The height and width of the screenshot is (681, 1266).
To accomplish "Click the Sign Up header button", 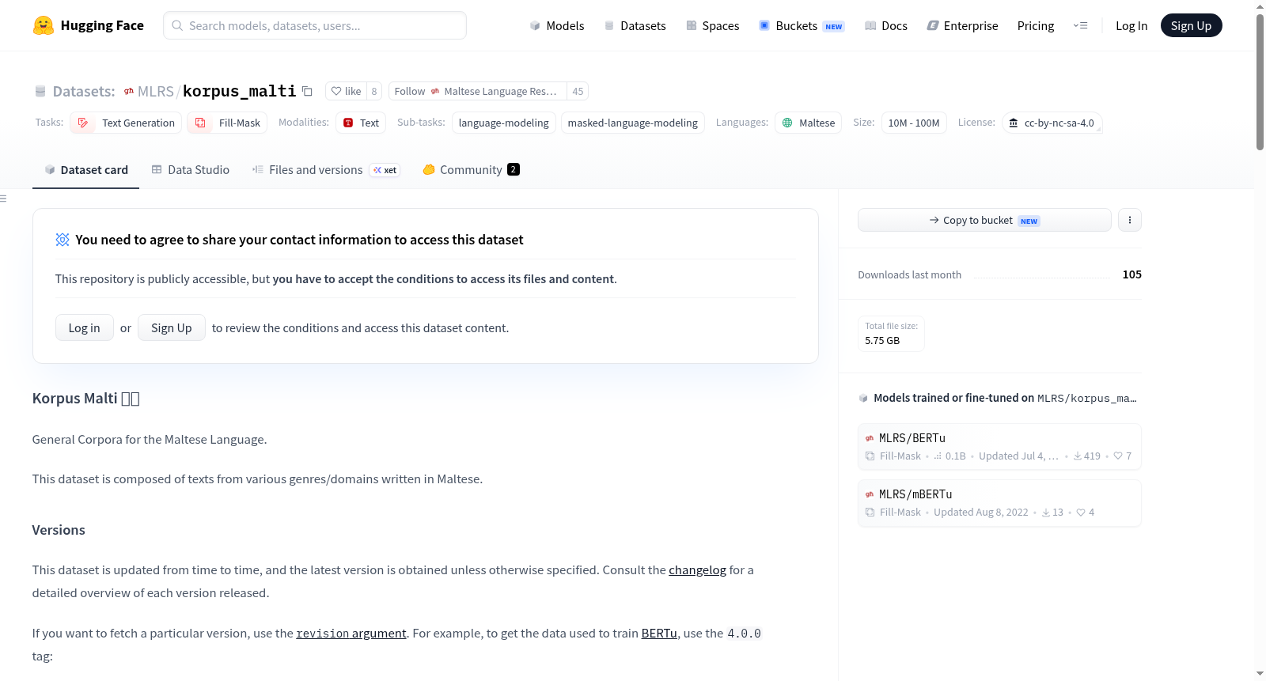I will [x=1191, y=25].
